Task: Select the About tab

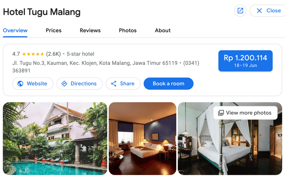Action: coord(163,30)
